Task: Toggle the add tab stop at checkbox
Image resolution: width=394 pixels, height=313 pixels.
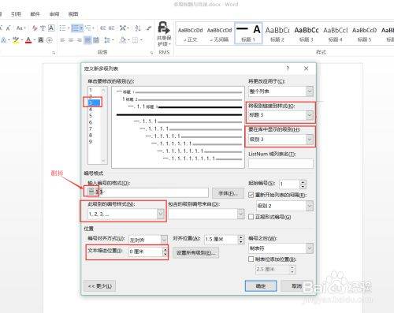Action: pyautogui.click(x=251, y=259)
